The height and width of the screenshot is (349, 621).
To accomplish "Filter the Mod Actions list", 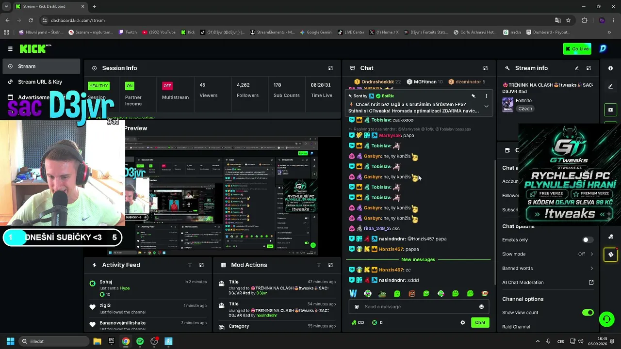I will coord(319,265).
